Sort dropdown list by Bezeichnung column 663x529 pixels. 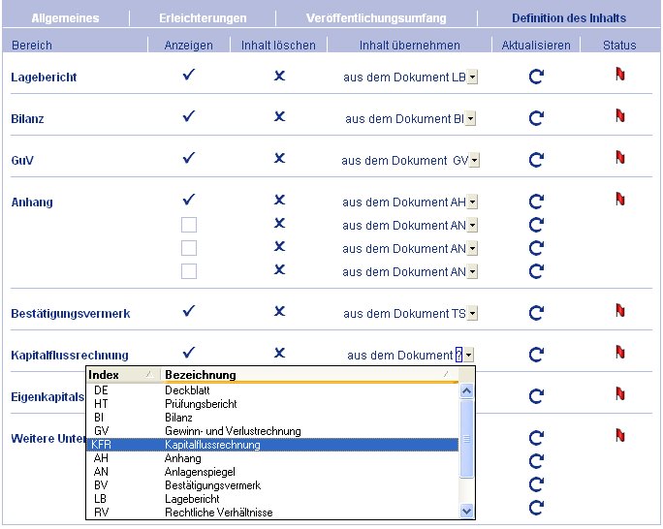[x=309, y=375]
